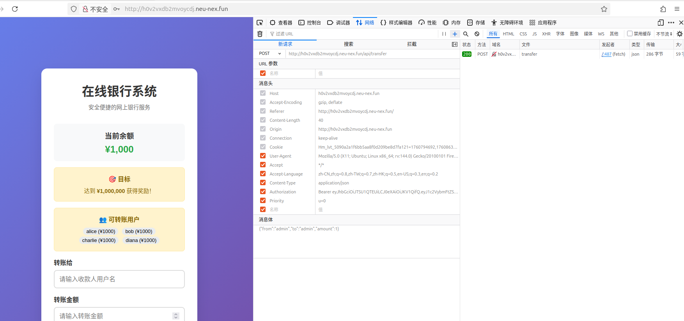Select the XHR filter
Viewport: 684px width, 321px height.
[x=546, y=34]
